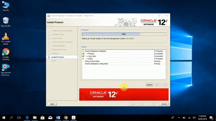Show hidden system tray icons
The width and height of the screenshot is (216, 121).
pyautogui.click(x=179, y=118)
